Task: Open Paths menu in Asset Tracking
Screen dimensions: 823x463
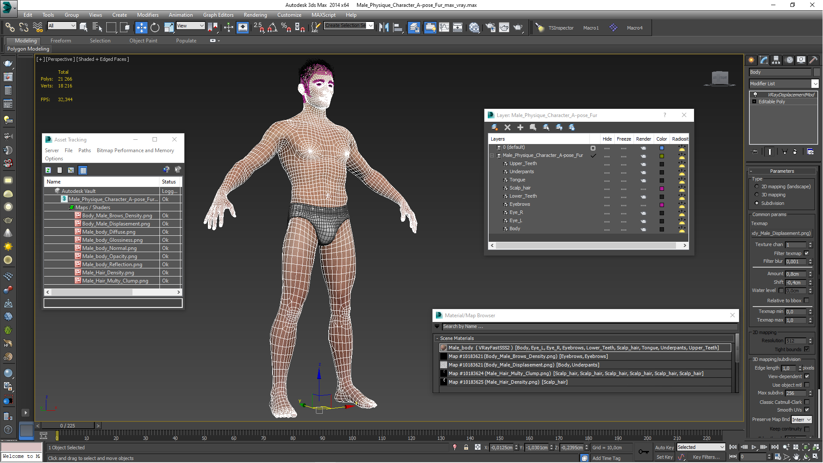Action: pyautogui.click(x=84, y=150)
